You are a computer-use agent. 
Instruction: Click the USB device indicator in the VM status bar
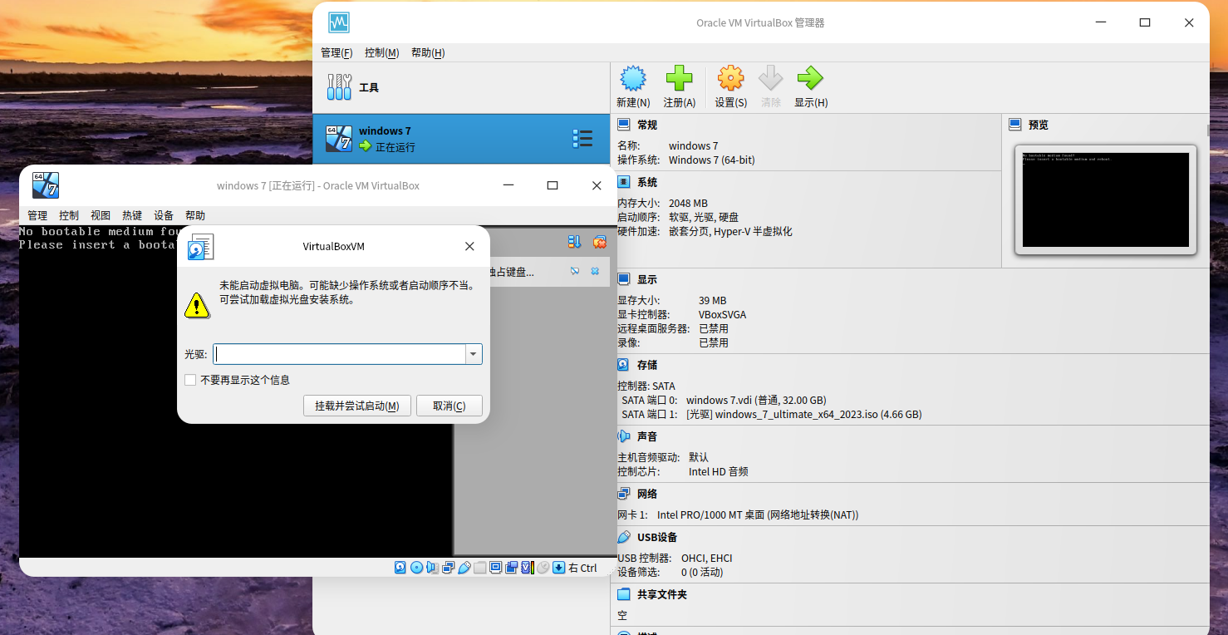pyautogui.click(x=464, y=568)
